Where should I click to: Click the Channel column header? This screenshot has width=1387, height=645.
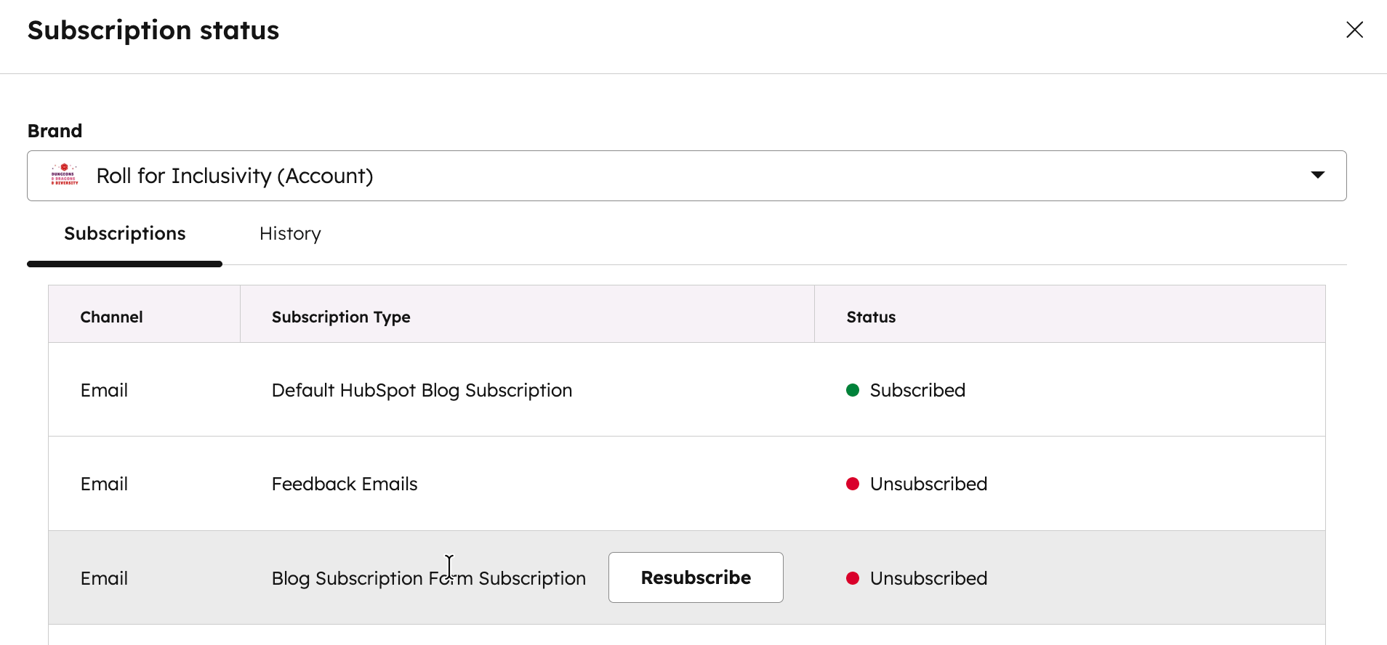(111, 317)
